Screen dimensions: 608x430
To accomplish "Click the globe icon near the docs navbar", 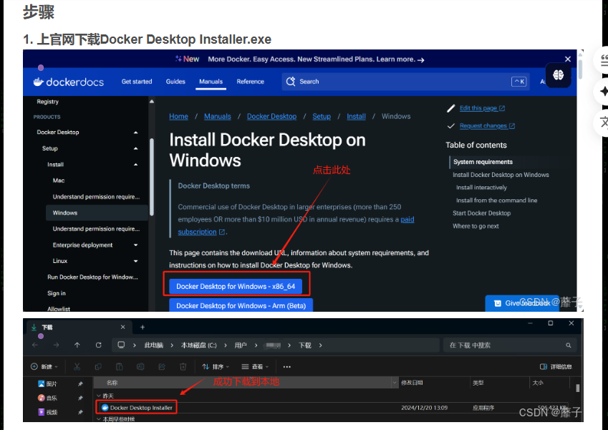I will (x=558, y=75).
